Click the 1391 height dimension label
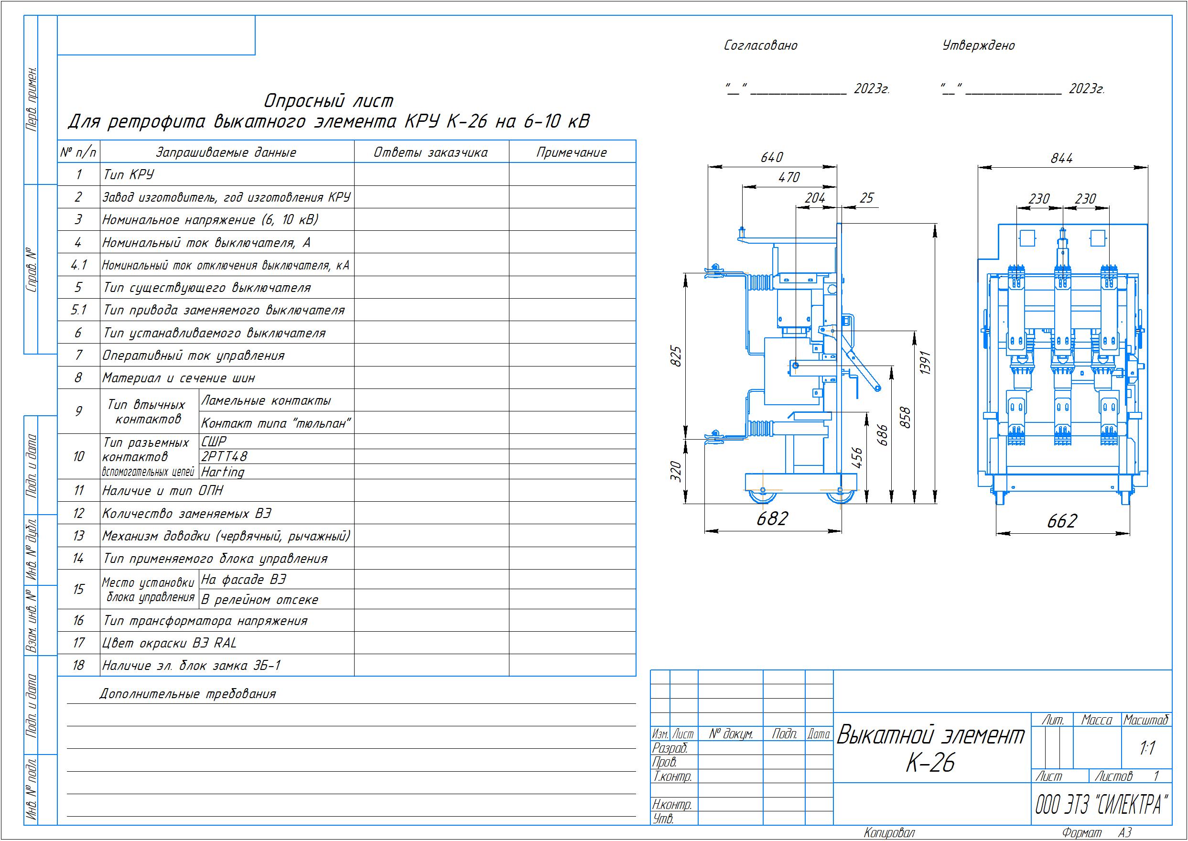This screenshot has height=841, width=1188. [926, 363]
